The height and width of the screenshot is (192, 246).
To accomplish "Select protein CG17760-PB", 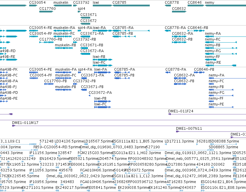I will [56, 81].
